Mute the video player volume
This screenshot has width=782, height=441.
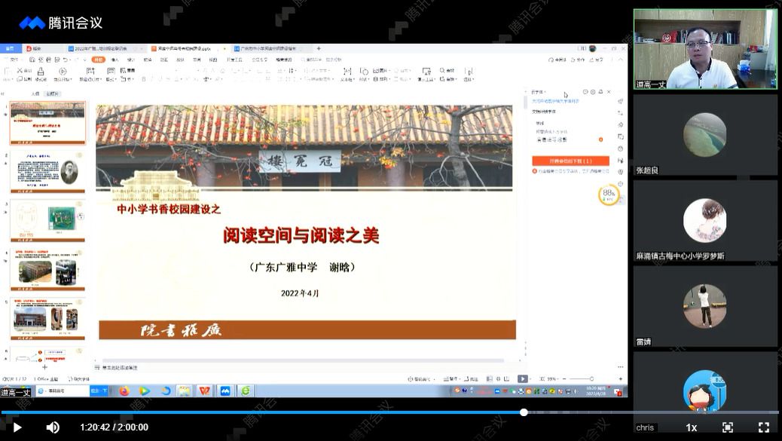(53, 427)
